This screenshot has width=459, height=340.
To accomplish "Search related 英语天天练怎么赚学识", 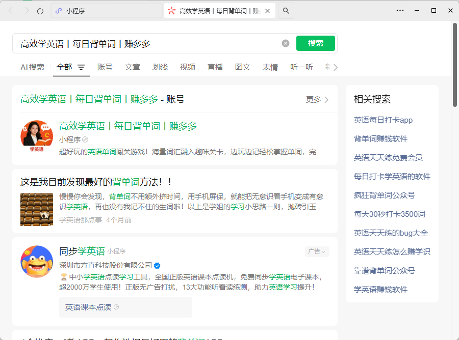I will 392,252.
